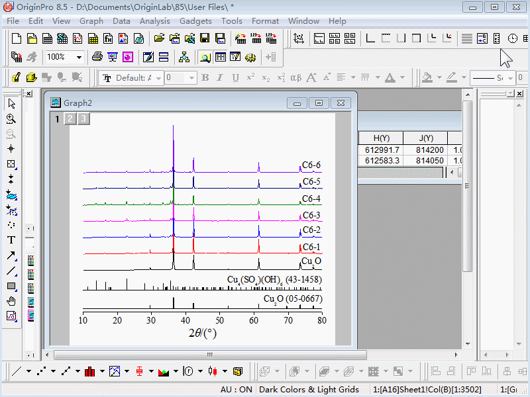Toggle Italic text formatting
Screen dimensions: 530x397
click(x=221, y=78)
